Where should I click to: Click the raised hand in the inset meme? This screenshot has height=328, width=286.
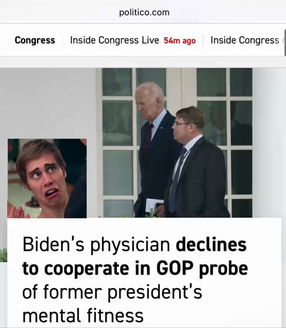[x=18, y=212]
